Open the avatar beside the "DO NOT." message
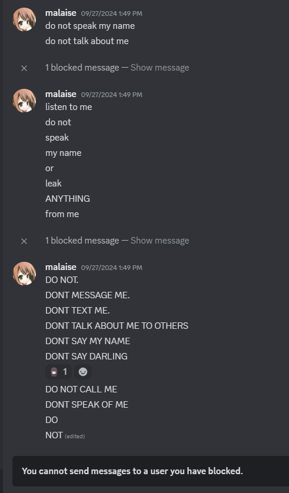Image resolution: width=289 pixels, height=493 pixels. pos(24,274)
